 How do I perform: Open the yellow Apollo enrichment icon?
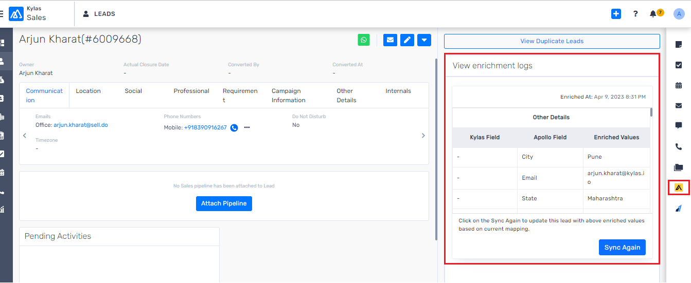tap(678, 188)
